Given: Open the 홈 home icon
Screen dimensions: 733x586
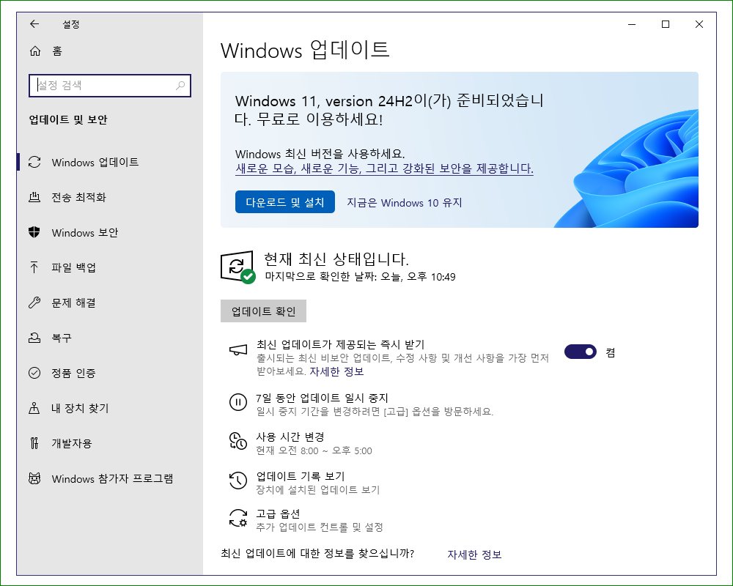Looking at the screenshot, I should [35, 51].
